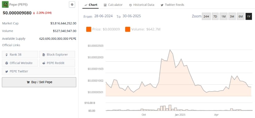Click the $0.00002503 y-axis label
Screen dimensions: 255x118
(x=96, y=46)
